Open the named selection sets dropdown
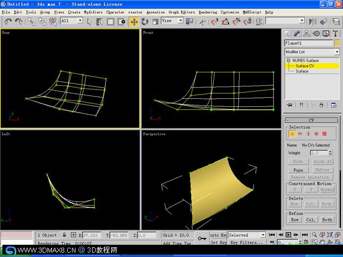343x257 pixels. [302, 21]
